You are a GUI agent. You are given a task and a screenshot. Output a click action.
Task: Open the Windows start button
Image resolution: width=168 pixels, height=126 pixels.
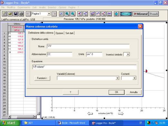tap(10, 123)
